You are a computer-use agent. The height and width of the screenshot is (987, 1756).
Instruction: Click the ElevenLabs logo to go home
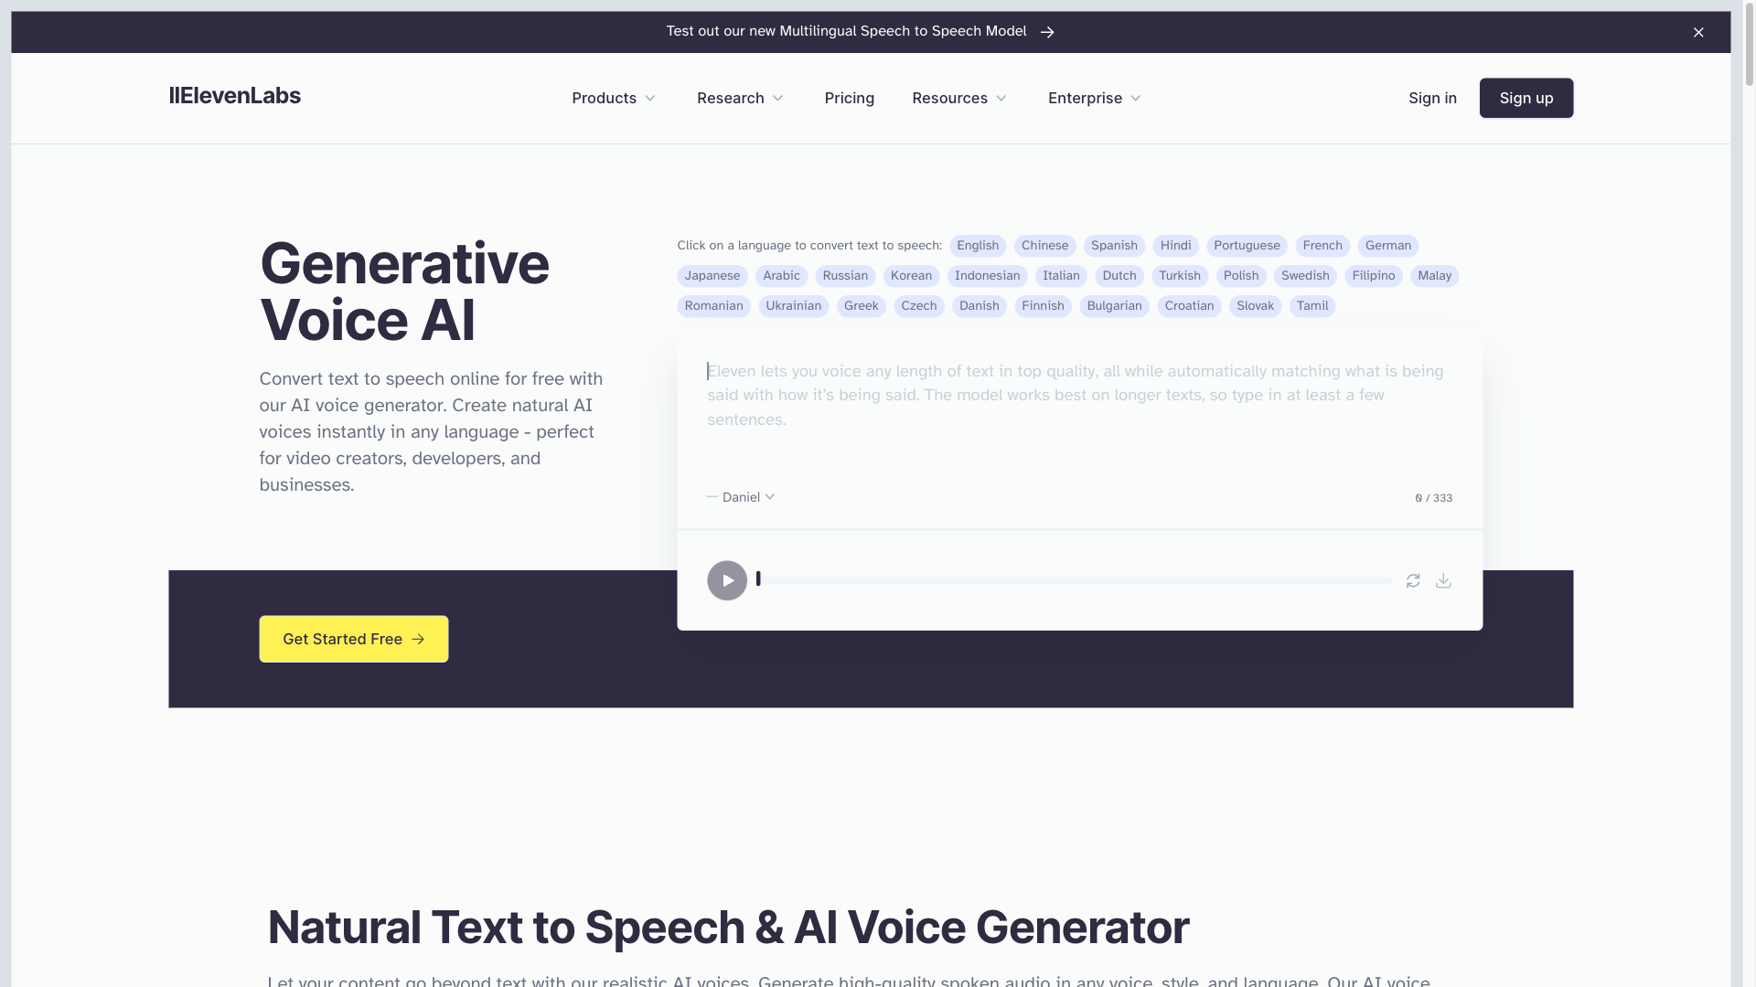(x=234, y=96)
